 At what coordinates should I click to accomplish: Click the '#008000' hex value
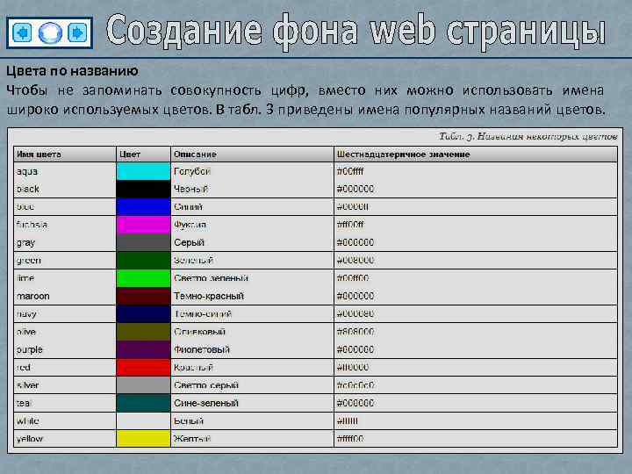pyautogui.click(x=355, y=261)
